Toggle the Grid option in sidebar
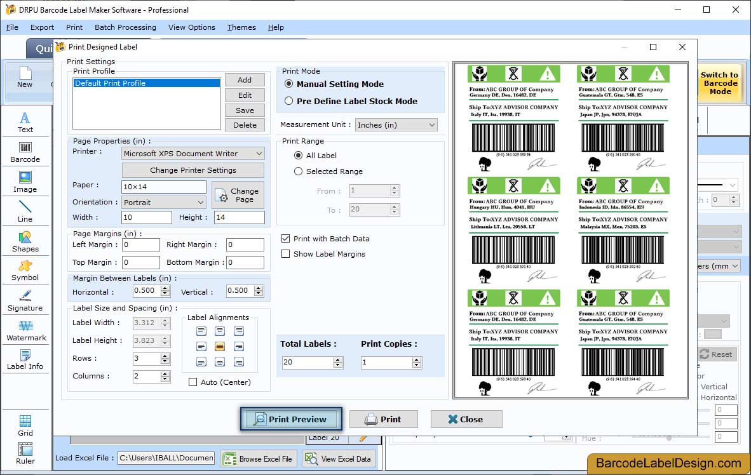 [x=25, y=425]
